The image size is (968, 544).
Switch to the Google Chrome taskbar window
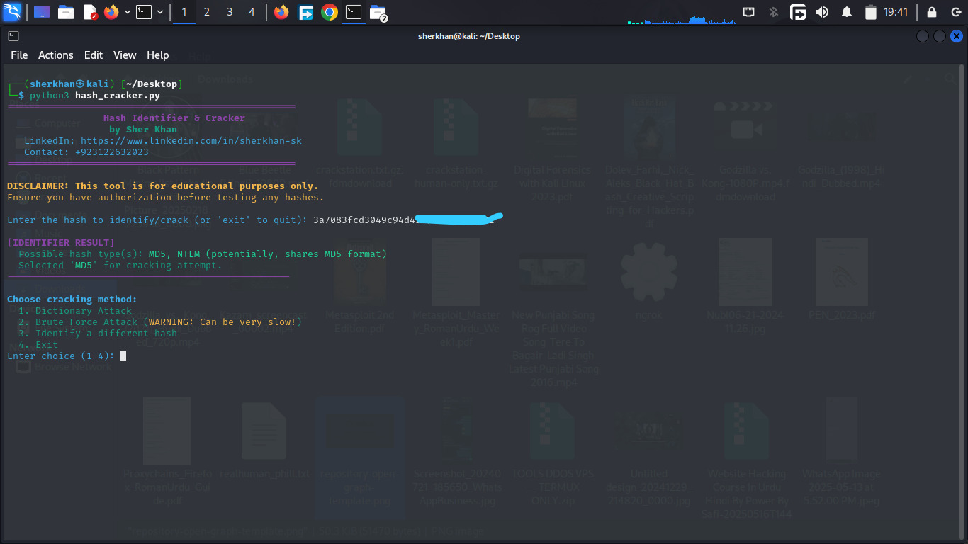[329, 12]
